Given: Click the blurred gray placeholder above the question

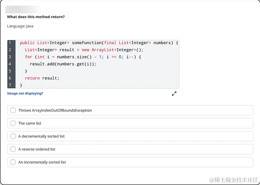Looking at the screenshot, I should point(23,9).
